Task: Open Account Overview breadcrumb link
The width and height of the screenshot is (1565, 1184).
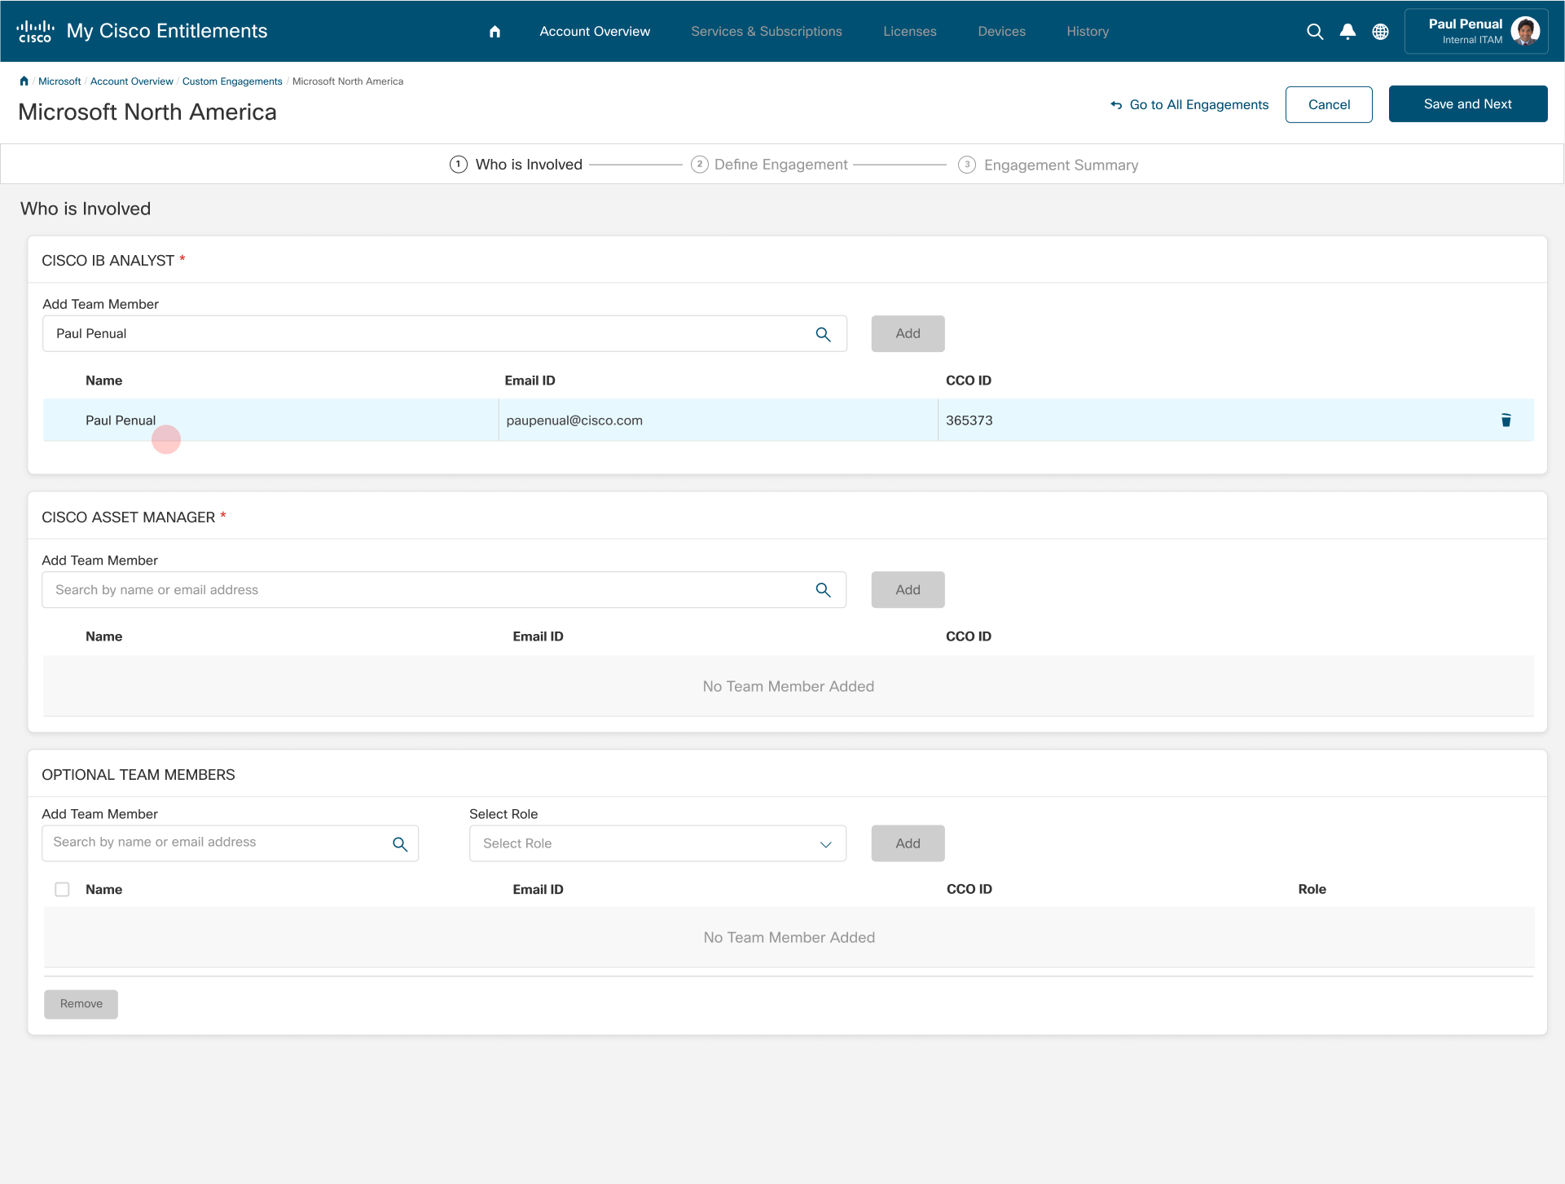Action: coord(132,81)
